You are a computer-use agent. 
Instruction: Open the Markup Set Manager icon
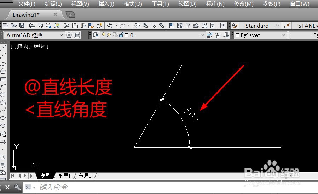[x=204, y=26]
